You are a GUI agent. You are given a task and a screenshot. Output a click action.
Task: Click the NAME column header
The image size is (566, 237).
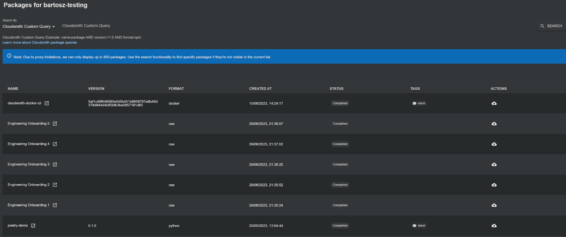13,89
